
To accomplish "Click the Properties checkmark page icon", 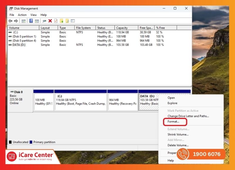I will pyautogui.click(x=56, y=21).
